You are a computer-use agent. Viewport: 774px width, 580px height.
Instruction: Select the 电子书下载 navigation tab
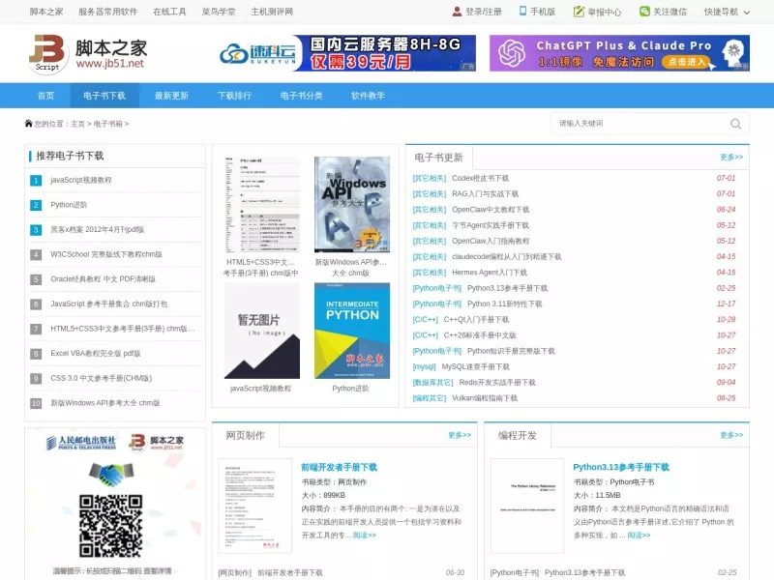click(x=104, y=96)
